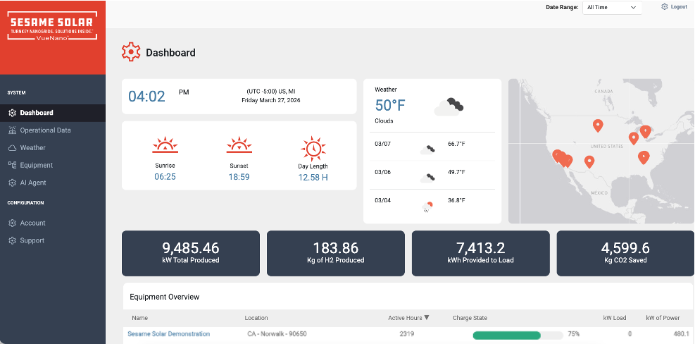Click the map pin over Mexico border
This screenshot has height=344, width=695.
point(589,162)
